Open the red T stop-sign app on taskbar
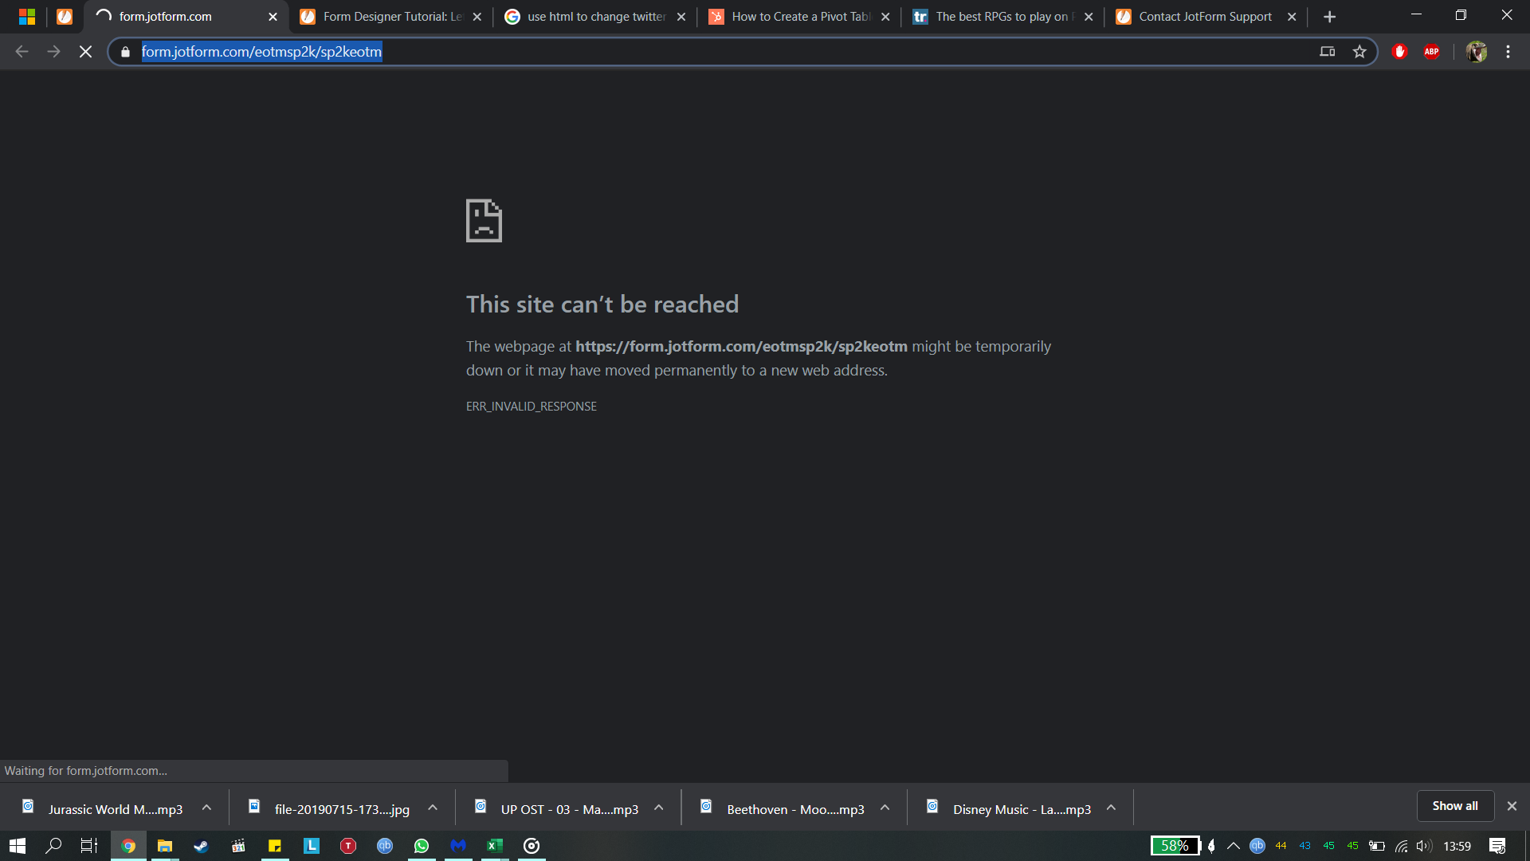 348,846
